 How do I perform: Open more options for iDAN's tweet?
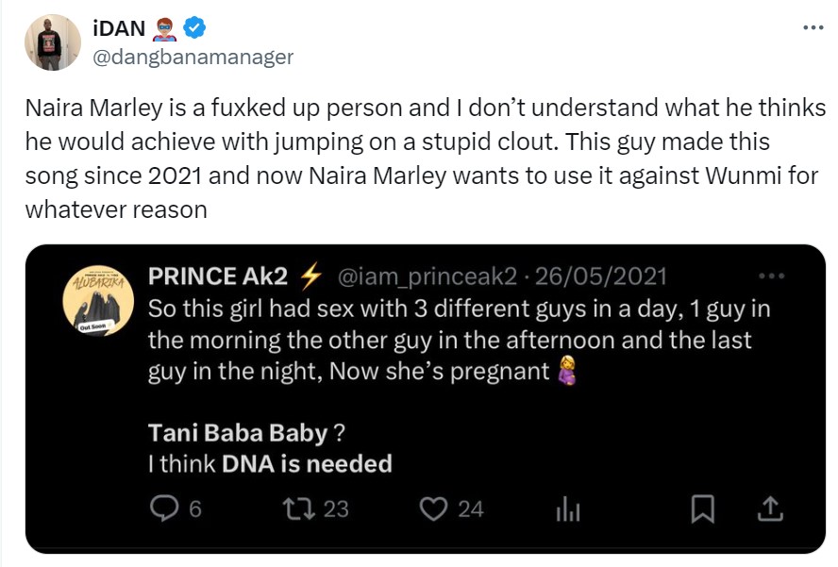click(x=813, y=26)
